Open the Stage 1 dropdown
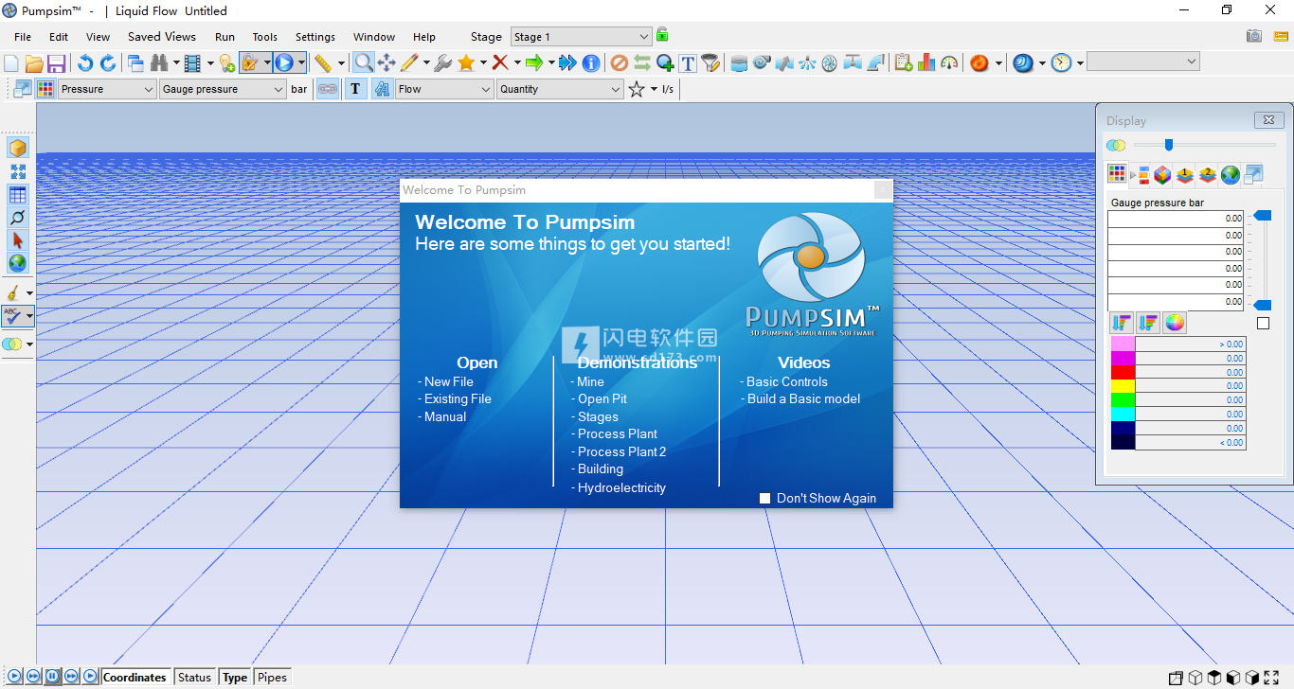1294x689 pixels. tap(582, 37)
